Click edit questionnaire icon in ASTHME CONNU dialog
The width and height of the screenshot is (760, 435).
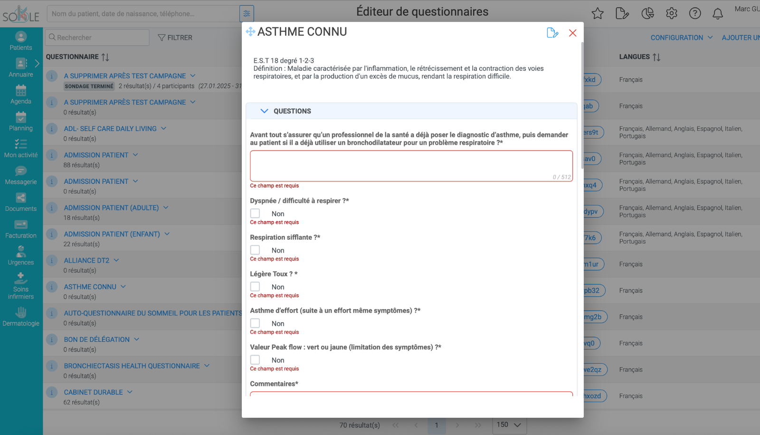click(552, 33)
